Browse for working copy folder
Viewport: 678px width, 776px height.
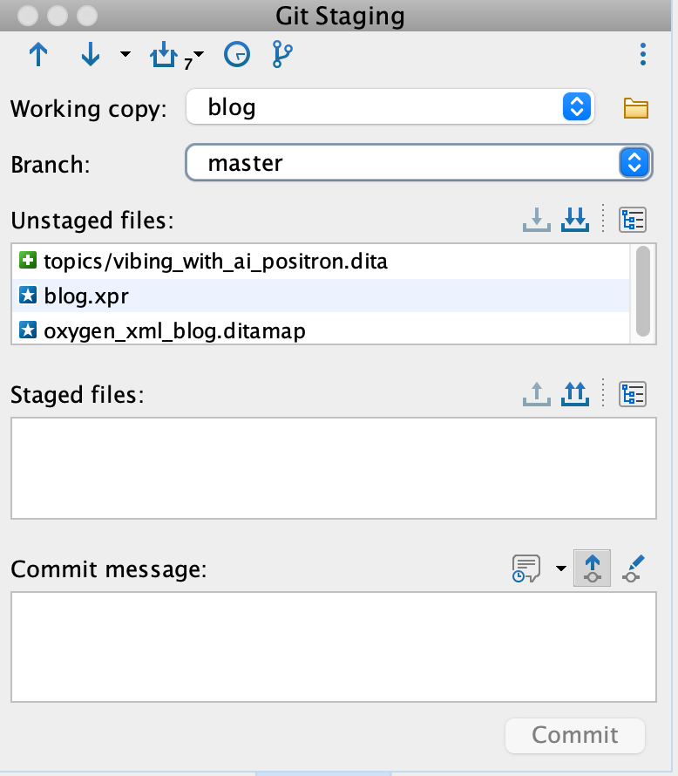click(x=636, y=108)
